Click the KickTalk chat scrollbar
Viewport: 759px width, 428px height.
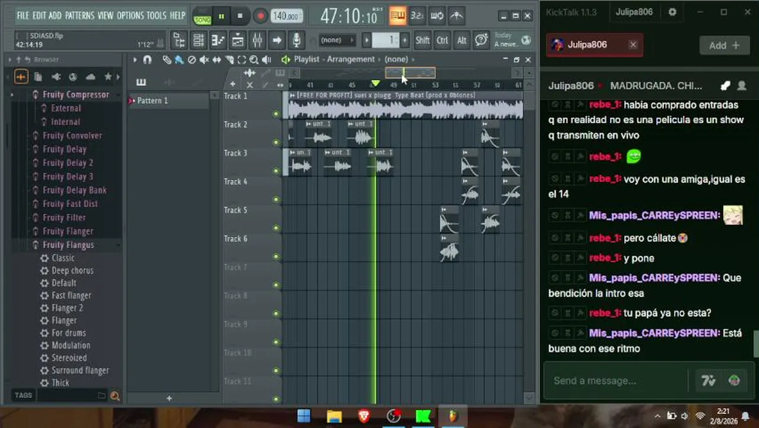(x=755, y=342)
